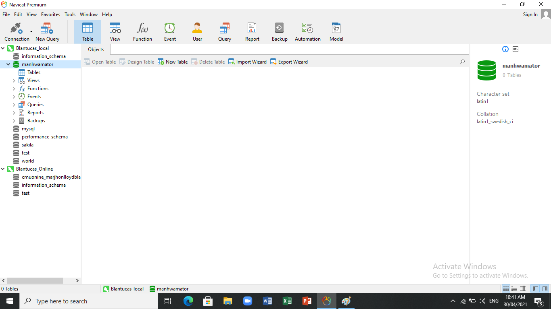This screenshot has width=551, height=309.
Task: Switch to detail list view mode
Action: tap(514, 289)
